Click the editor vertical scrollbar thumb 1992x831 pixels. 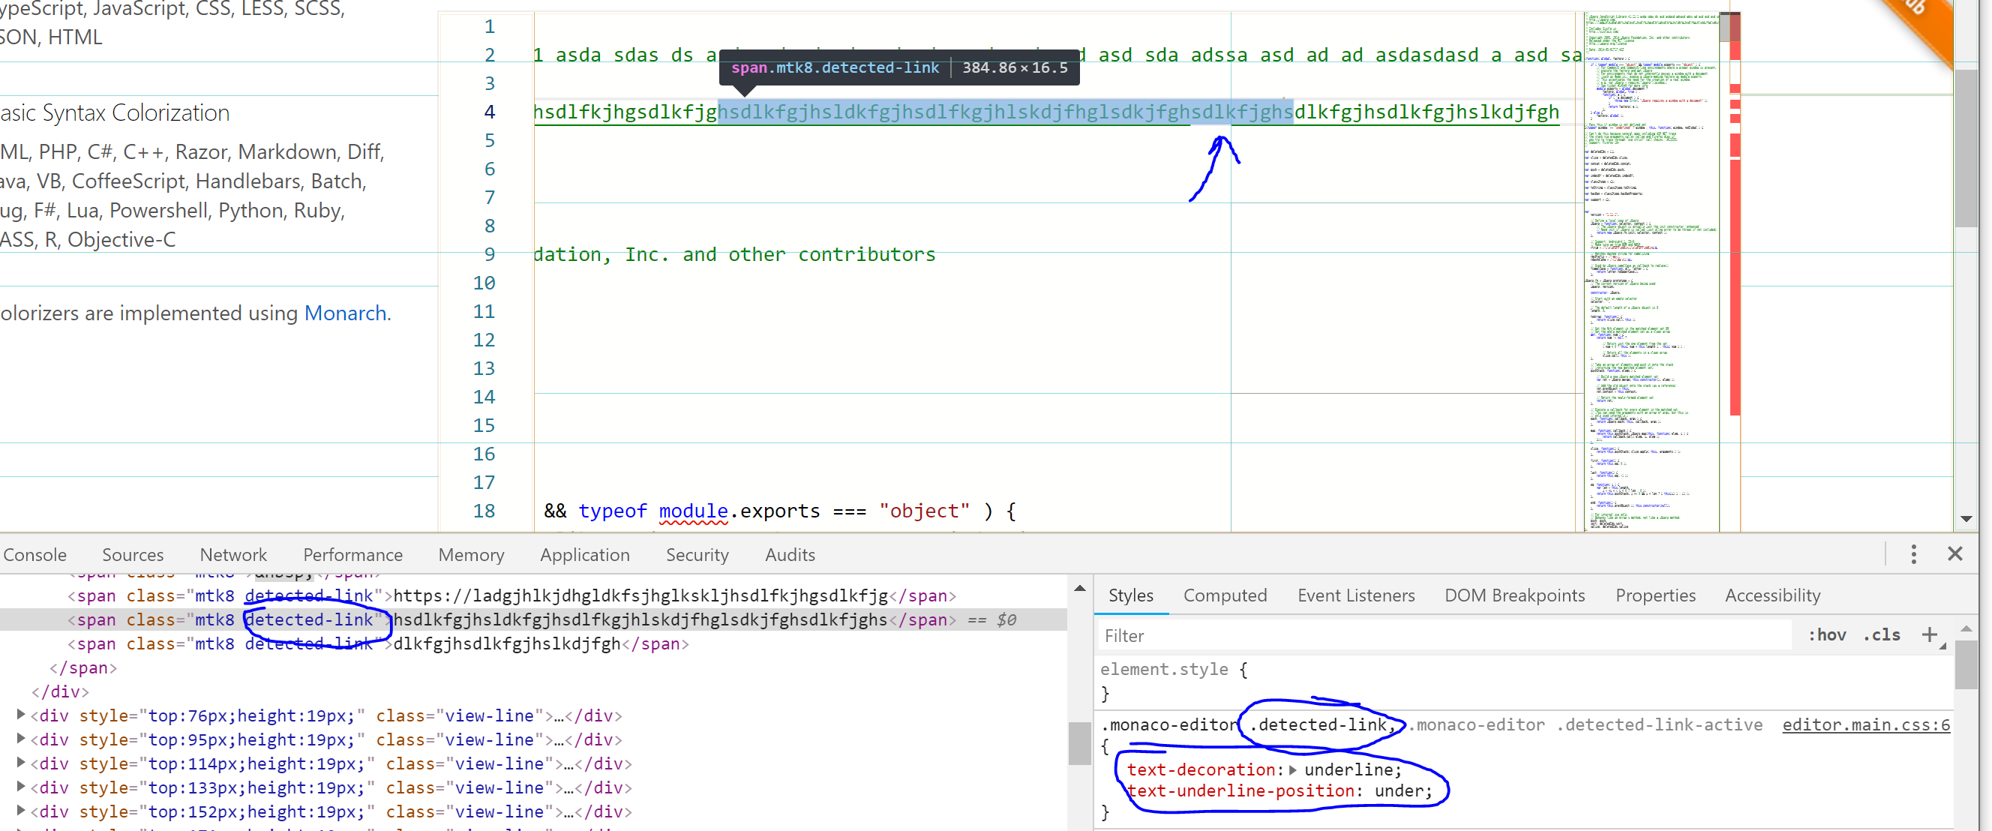pyautogui.click(x=1729, y=27)
